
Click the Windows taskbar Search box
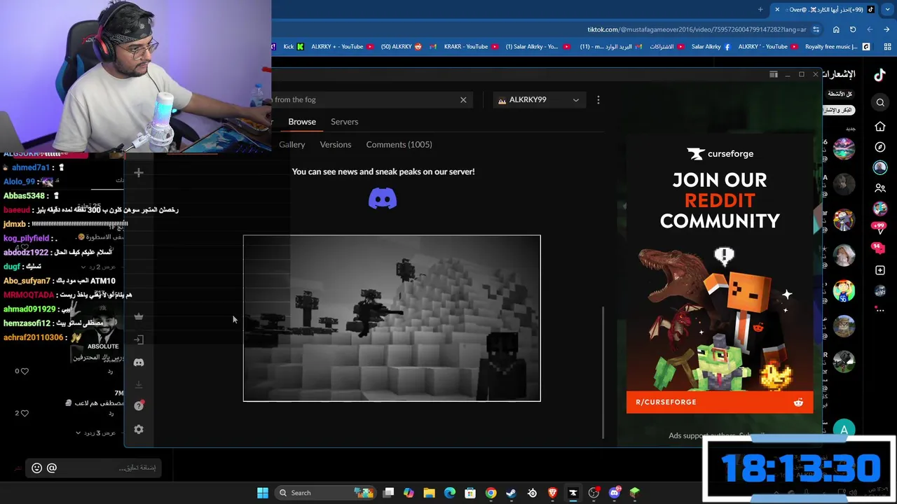click(326, 493)
